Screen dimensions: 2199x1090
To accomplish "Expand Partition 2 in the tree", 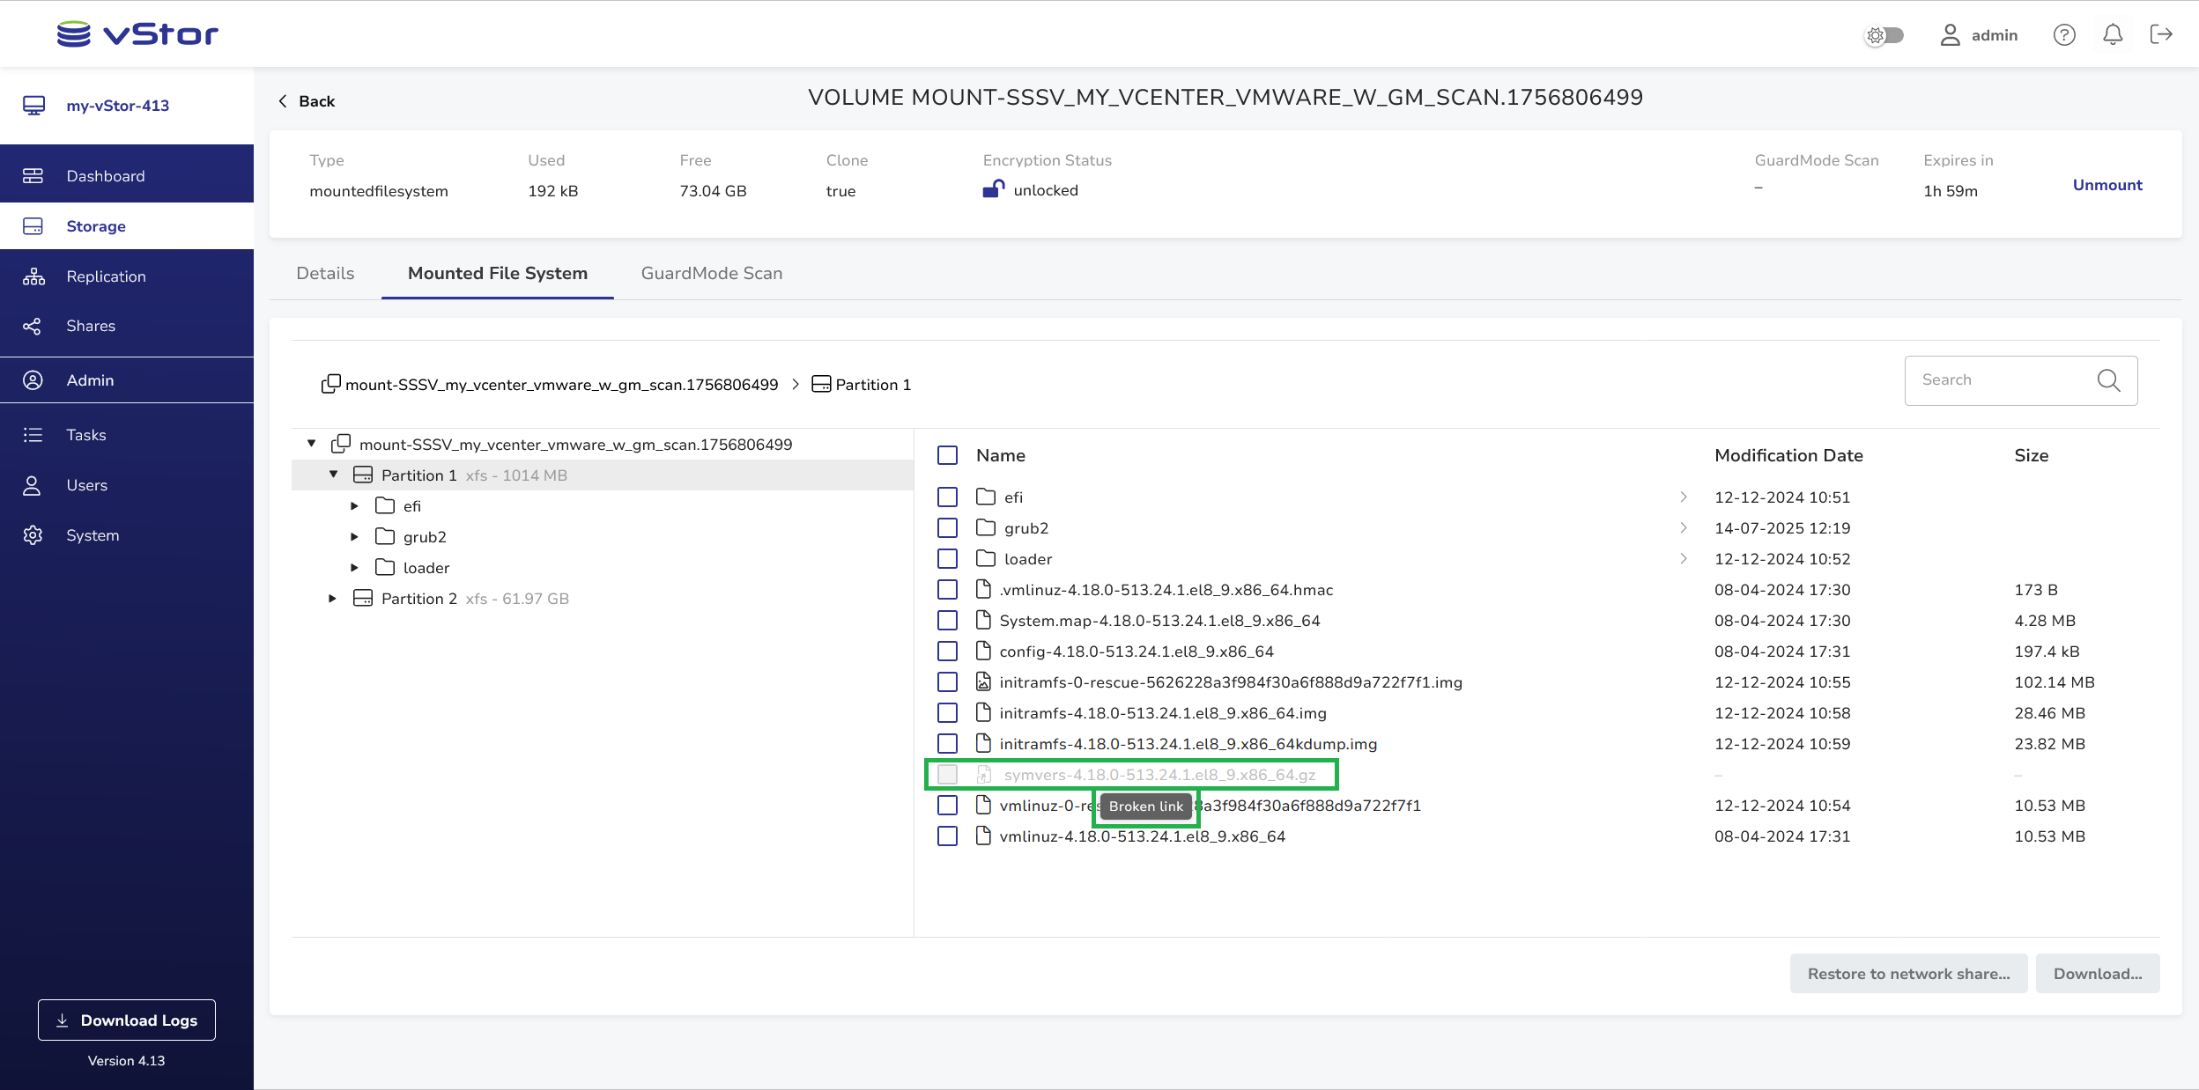I will point(332,599).
